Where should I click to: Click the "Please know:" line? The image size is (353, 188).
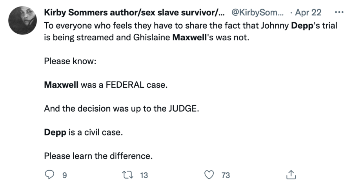click(x=70, y=61)
